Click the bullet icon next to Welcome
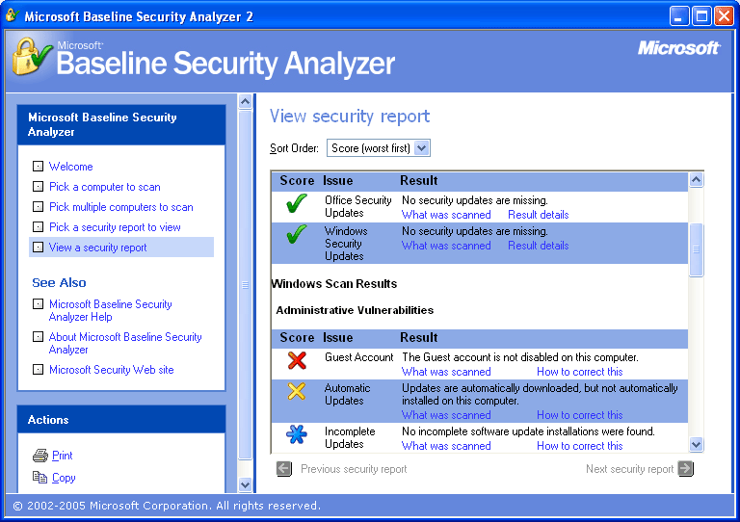The image size is (740, 522). click(x=38, y=166)
